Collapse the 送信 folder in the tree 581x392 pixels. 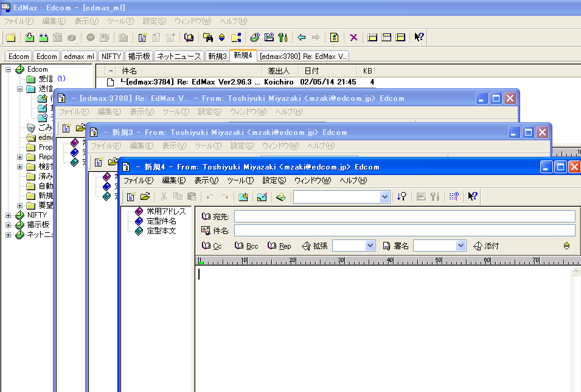coord(19,89)
